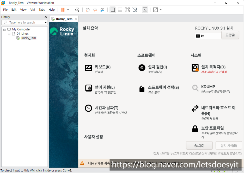244x173 pixels.
Task: Click the 연결되지 않음 status text
Action: [x=210, y=118]
